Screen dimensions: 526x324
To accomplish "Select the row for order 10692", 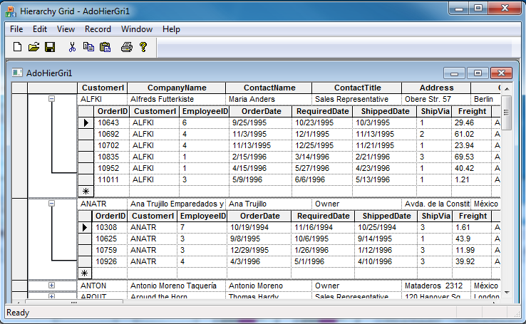I will pyautogui.click(x=86, y=134).
